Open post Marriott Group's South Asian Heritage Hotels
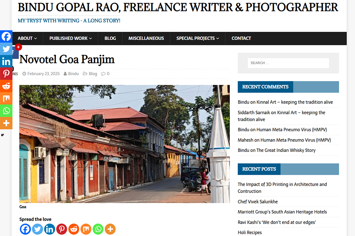 pyautogui.click(x=282, y=212)
